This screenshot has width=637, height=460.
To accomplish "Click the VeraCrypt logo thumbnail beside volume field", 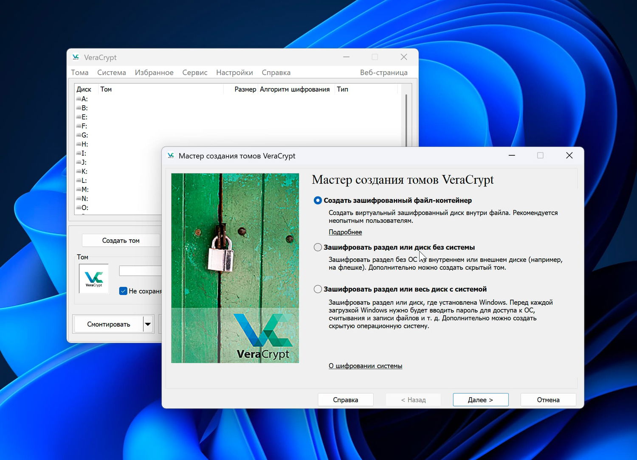I will click(94, 279).
